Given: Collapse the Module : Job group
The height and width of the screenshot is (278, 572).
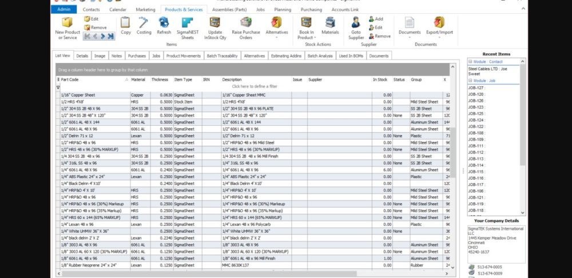Looking at the screenshot, I should tap(470, 81).
